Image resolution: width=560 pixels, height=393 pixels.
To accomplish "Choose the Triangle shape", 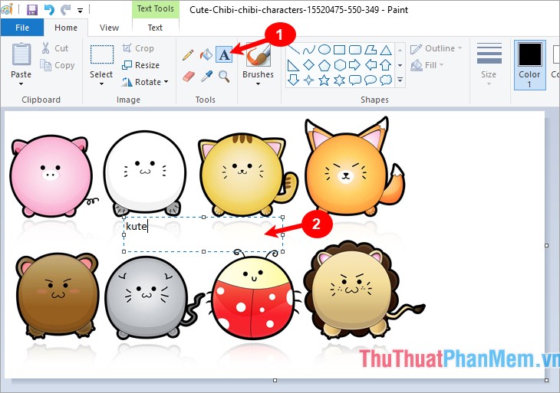I will pyautogui.click(x=386, y=50).
